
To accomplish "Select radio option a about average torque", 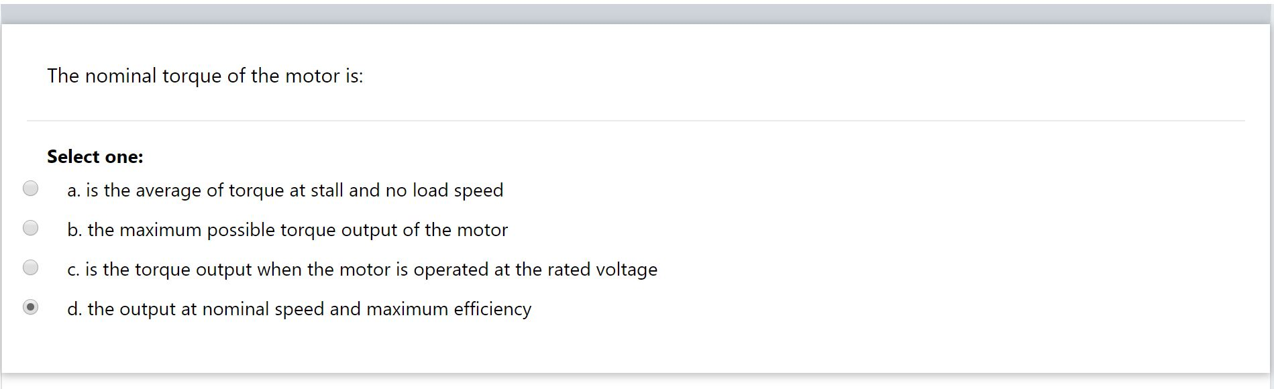I will coord(30,188).
